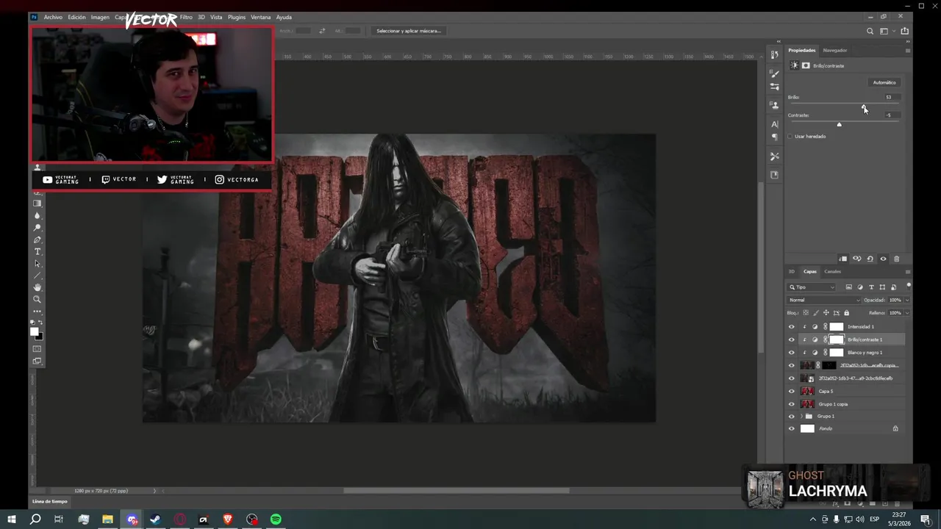
Task: Click the lock position move icon
Action: (x=826, y=313)
